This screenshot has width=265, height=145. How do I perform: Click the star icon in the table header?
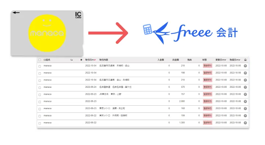(81, 60)
